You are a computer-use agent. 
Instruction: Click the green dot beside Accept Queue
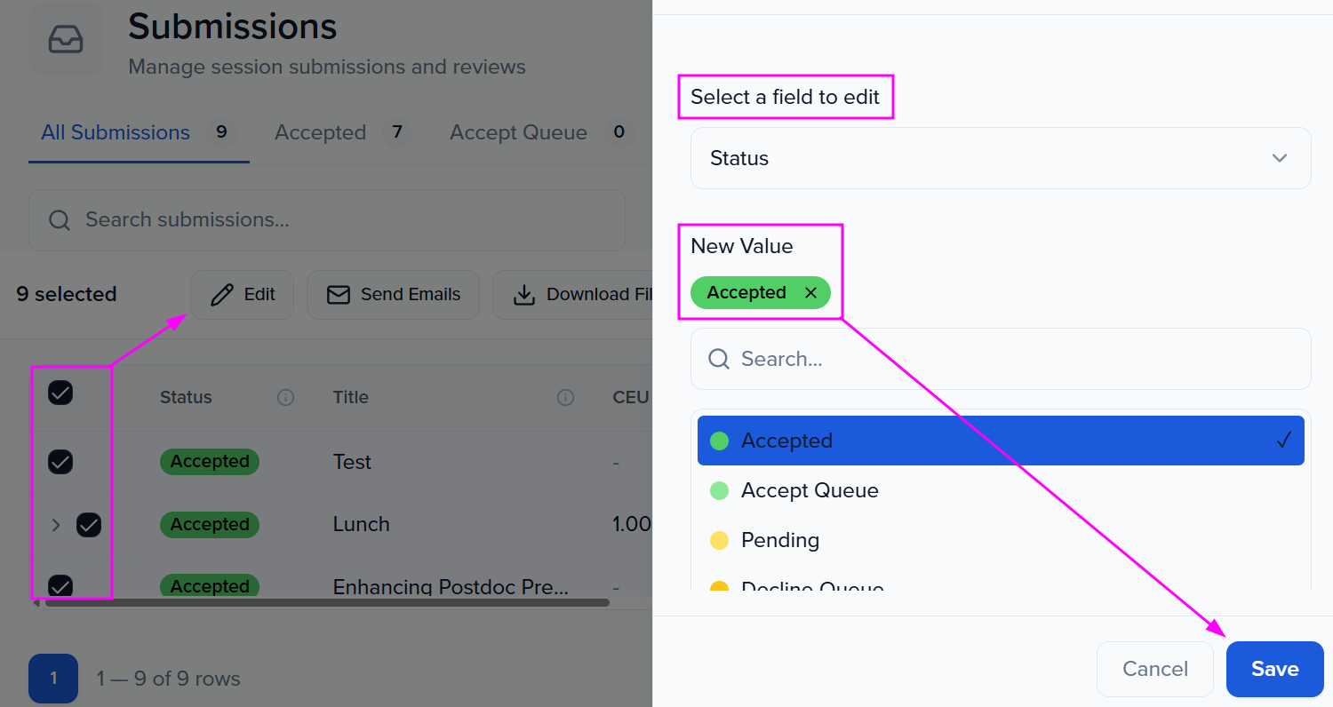(x=719, y=490)
